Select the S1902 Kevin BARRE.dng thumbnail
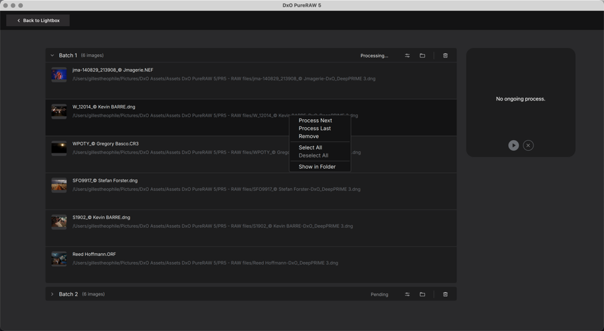 [59, 222]
